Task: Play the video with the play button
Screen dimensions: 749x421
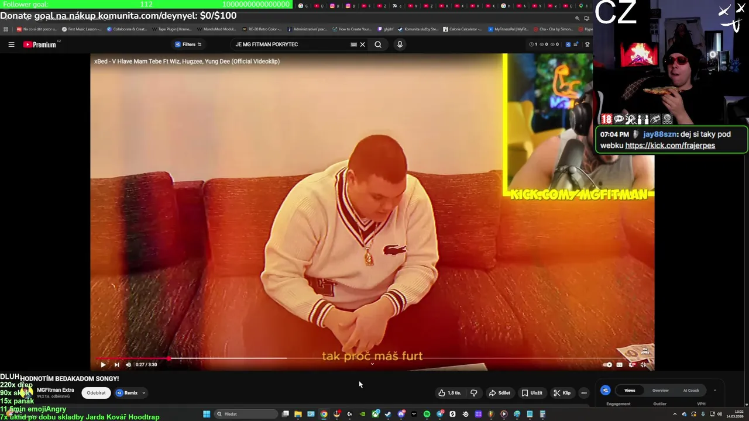Action: coord(103,364)
